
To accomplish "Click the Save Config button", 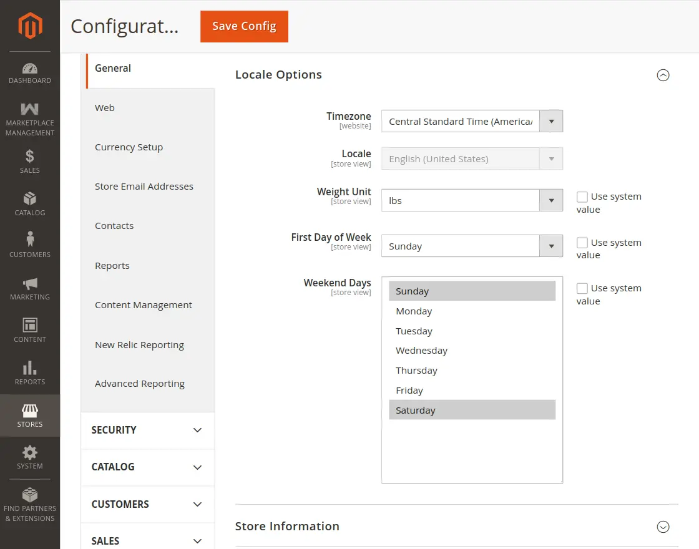I will (x=244, y=27).
